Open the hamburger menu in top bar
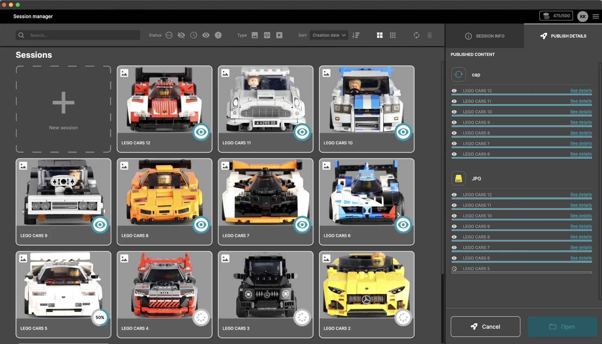Image resolution: width=602 pixels, height=344 pixels. click(x=596, y=16)
